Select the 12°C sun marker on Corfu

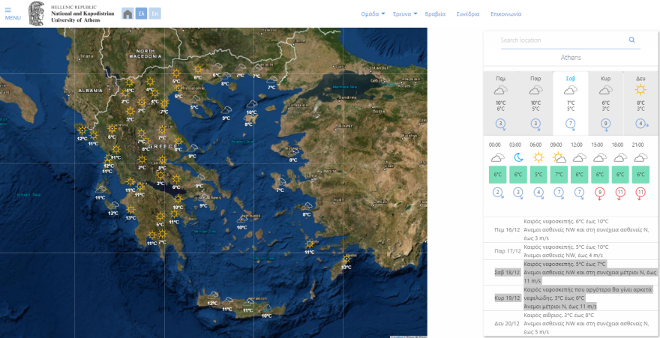pos(82,130)
